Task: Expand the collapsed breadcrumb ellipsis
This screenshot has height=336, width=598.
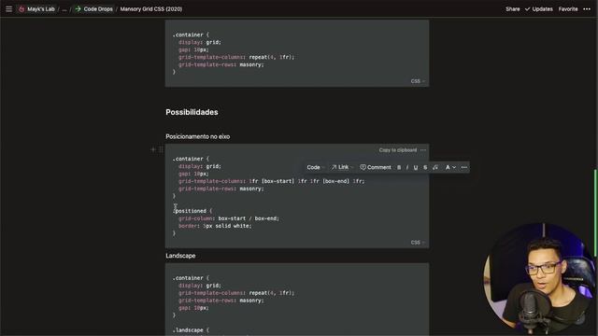Action: pyautogui.click(x=64, y=9)
